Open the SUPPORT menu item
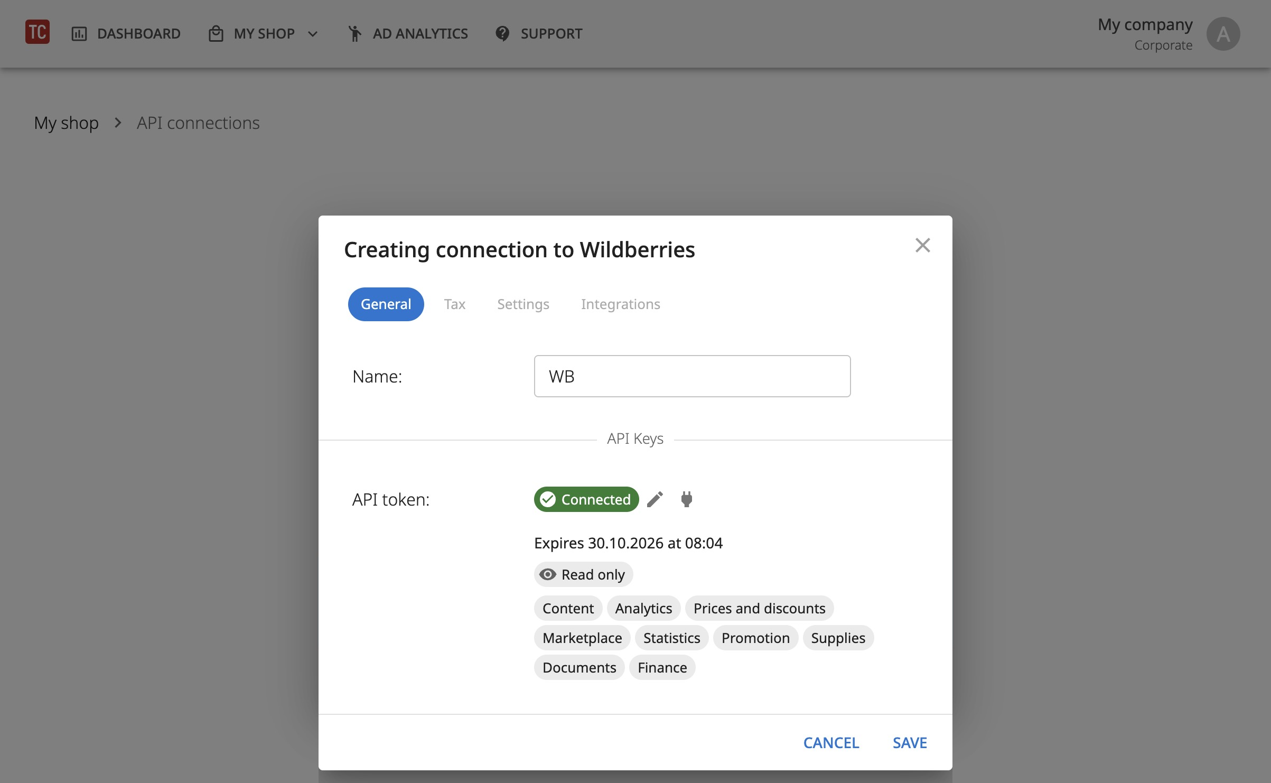Image resolution: width=1271 pixels, height=783 pixels. pos(539,34)
